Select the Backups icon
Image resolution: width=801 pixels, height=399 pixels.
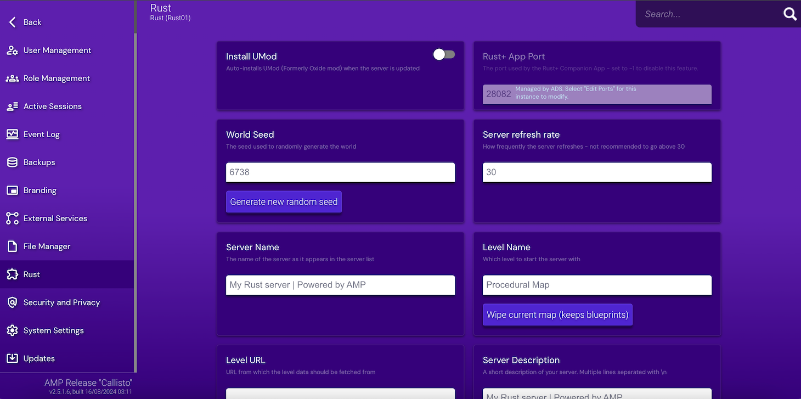pos(12,162)
